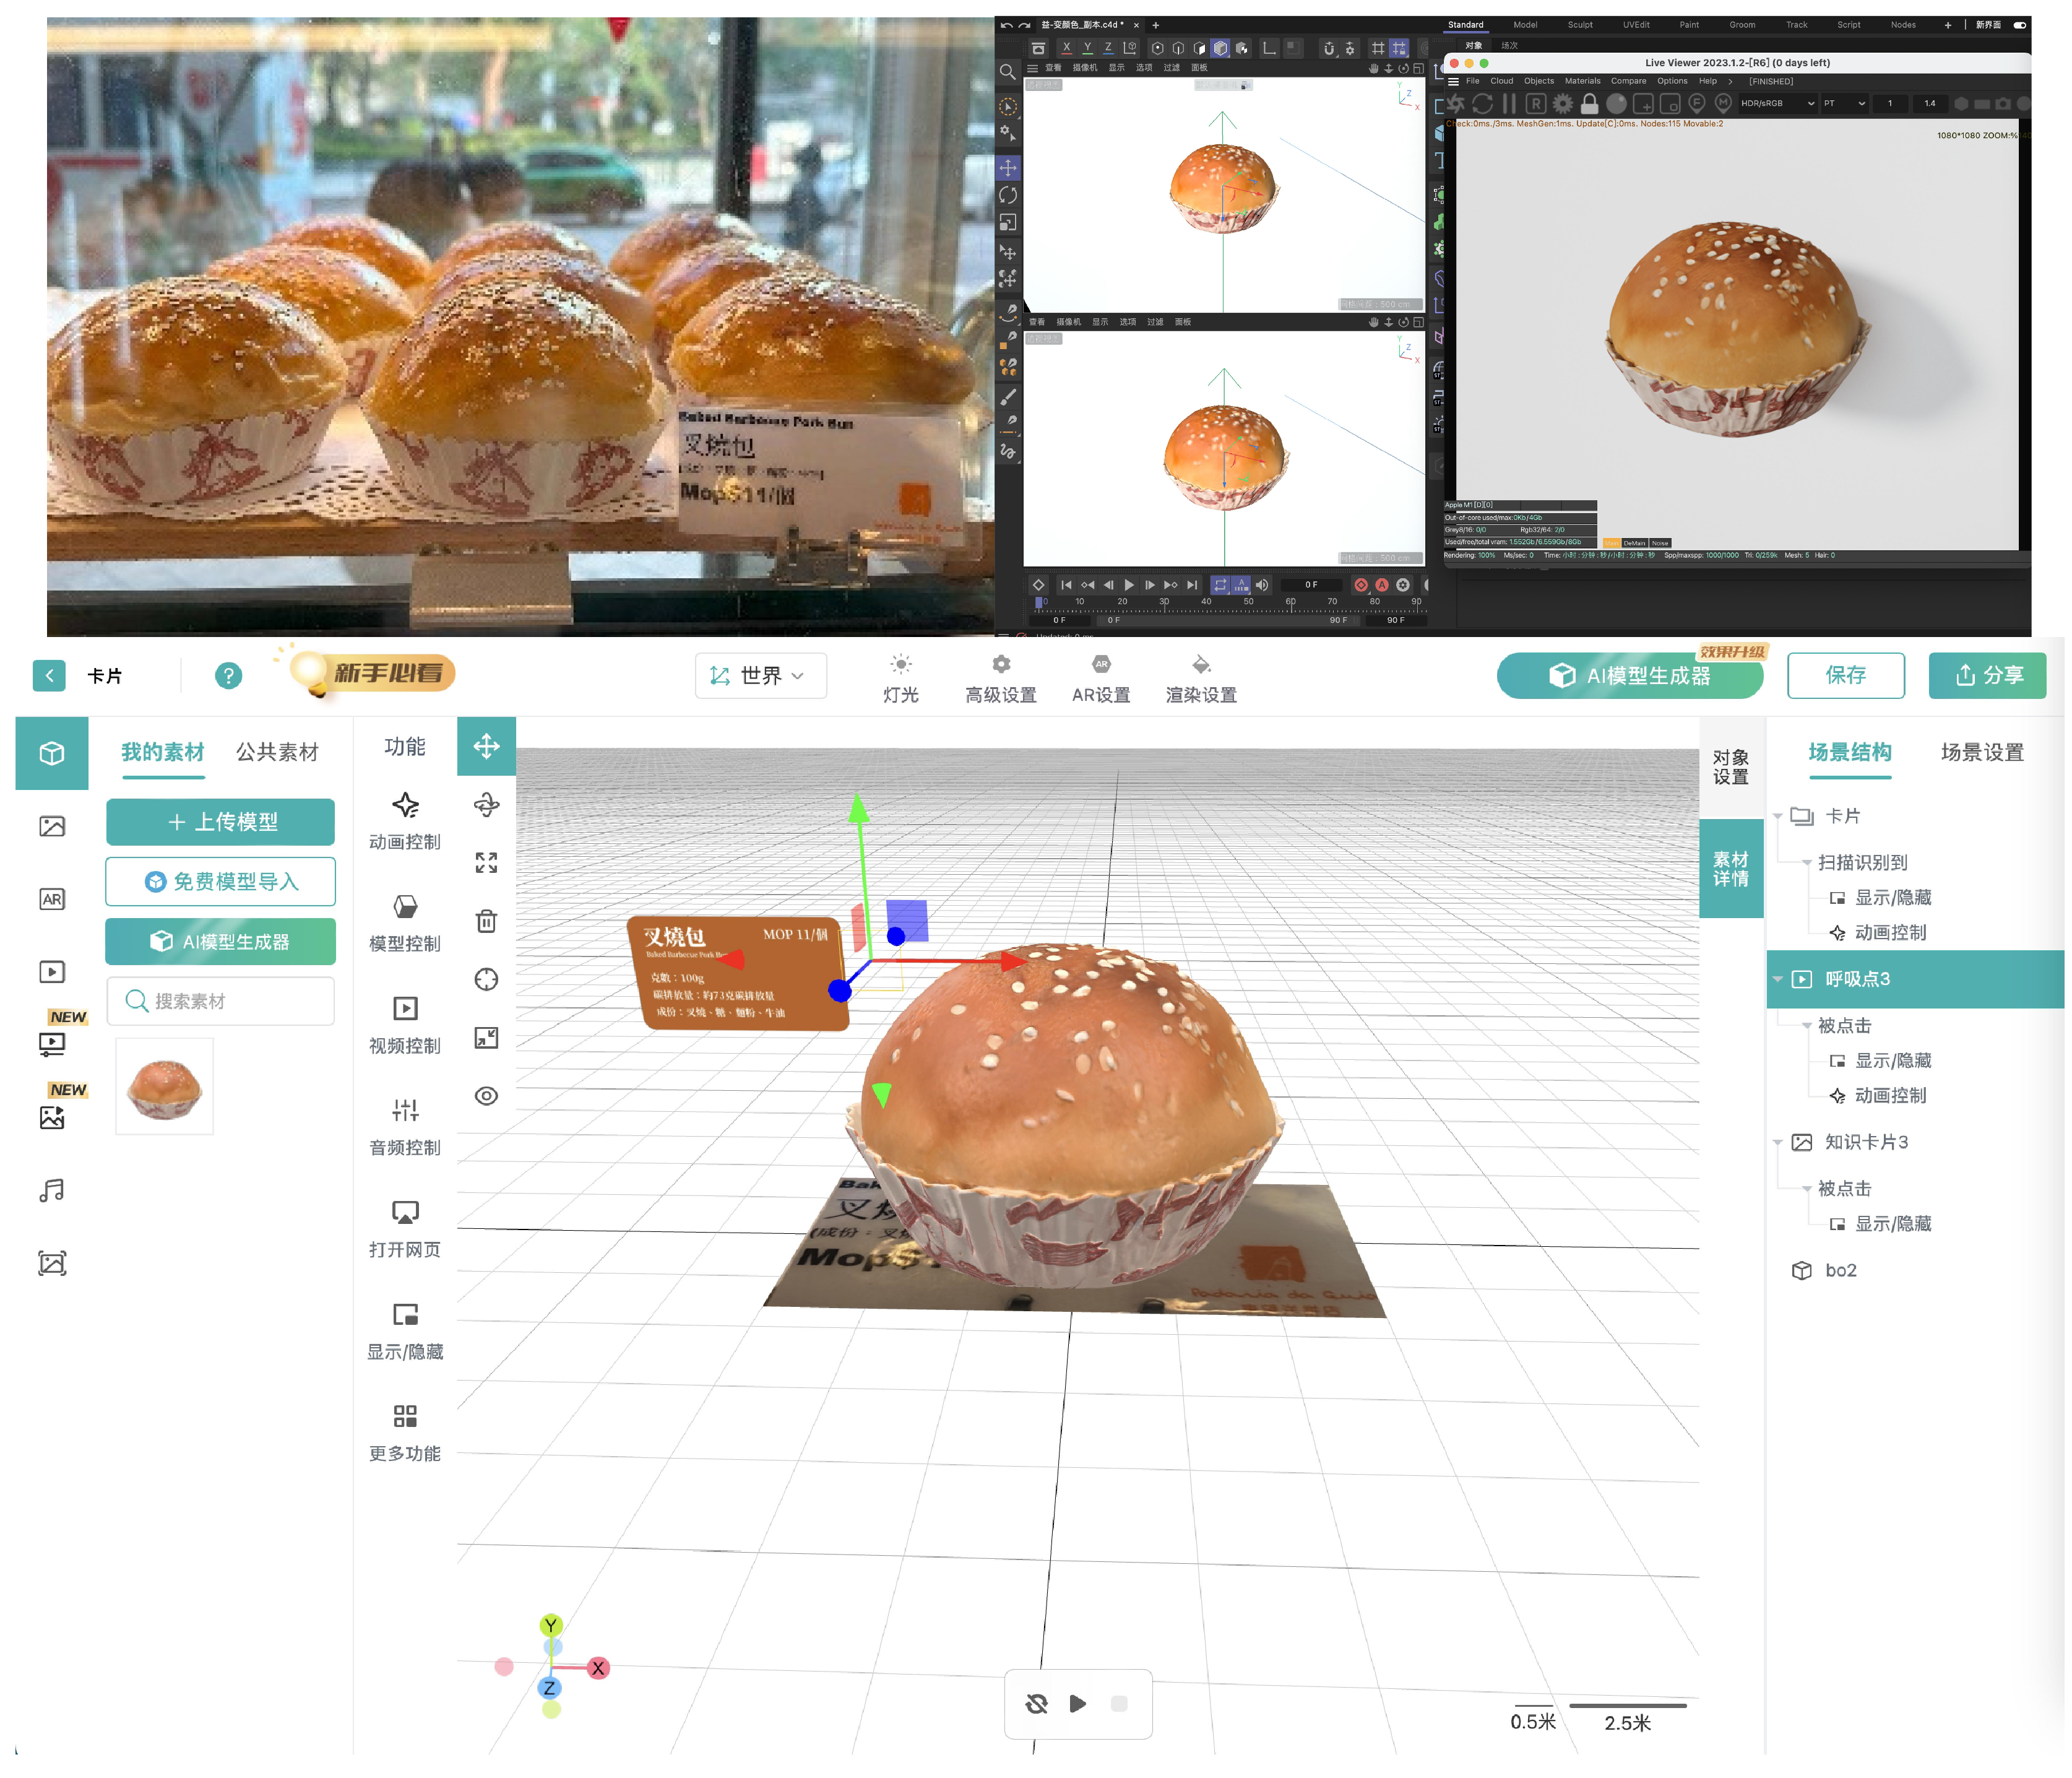2072x1778 pixels.
Task: Click the 上传模型 upload button
Action: pyautogui.click(x=220, y=822)
